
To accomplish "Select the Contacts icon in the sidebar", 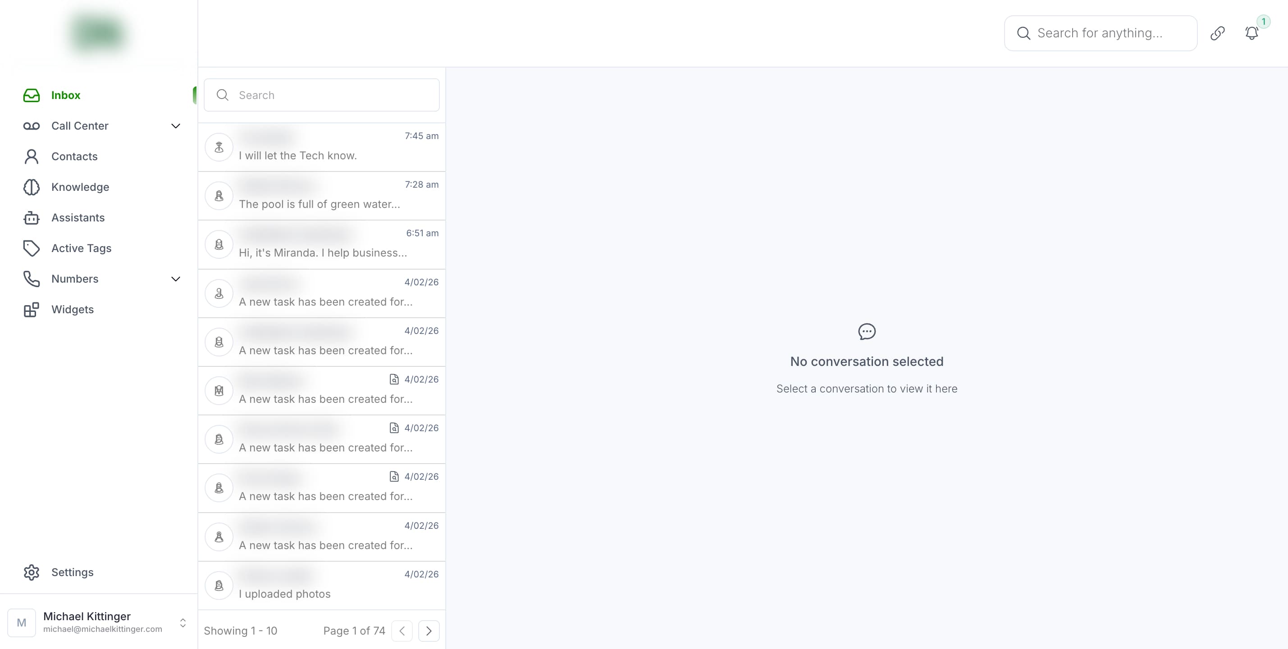I will [x=31, y=156].
